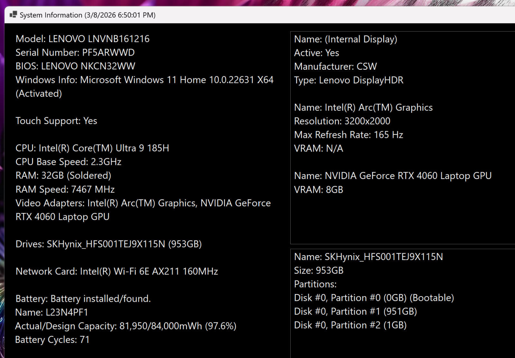Click the VRAM: N/A line
515x358 pixels.
click(x=319, y=148)
